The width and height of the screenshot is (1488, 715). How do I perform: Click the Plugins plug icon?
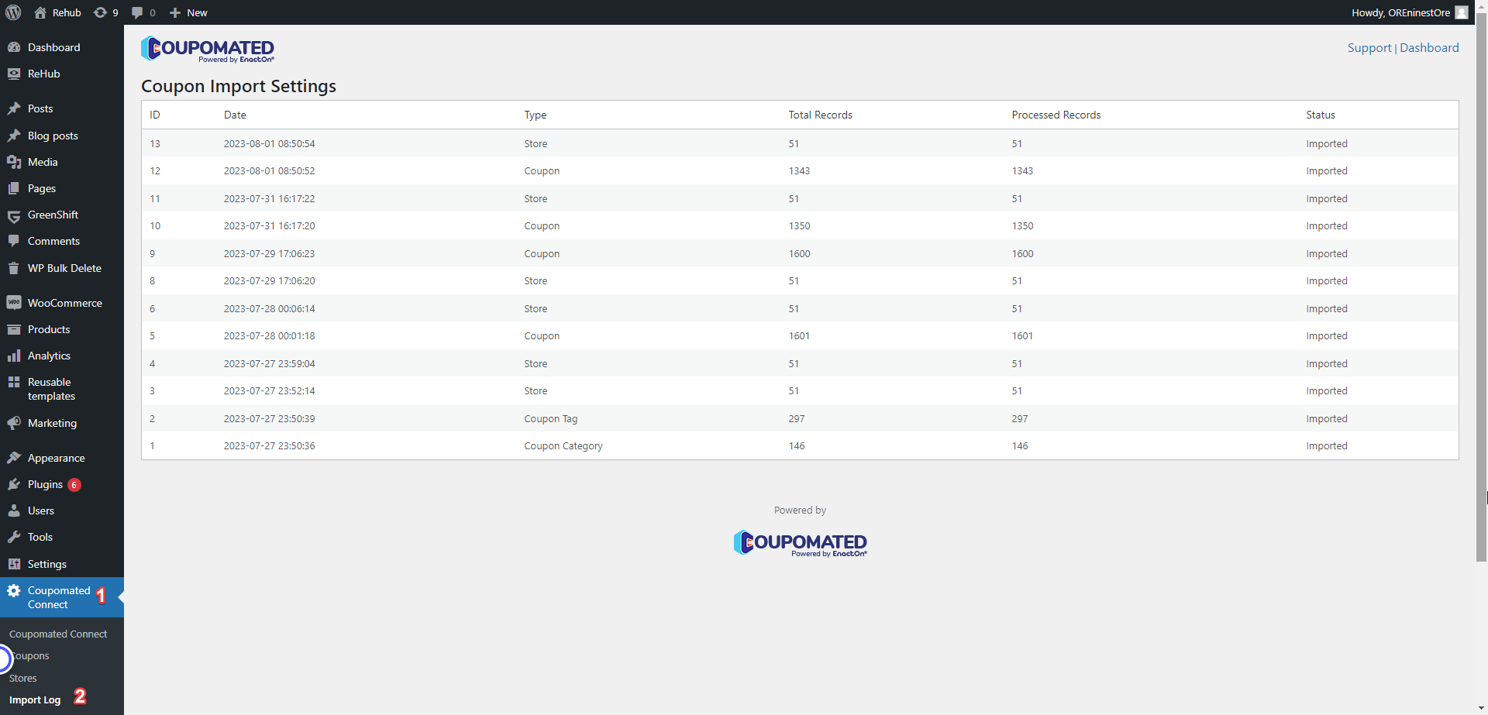14,484
